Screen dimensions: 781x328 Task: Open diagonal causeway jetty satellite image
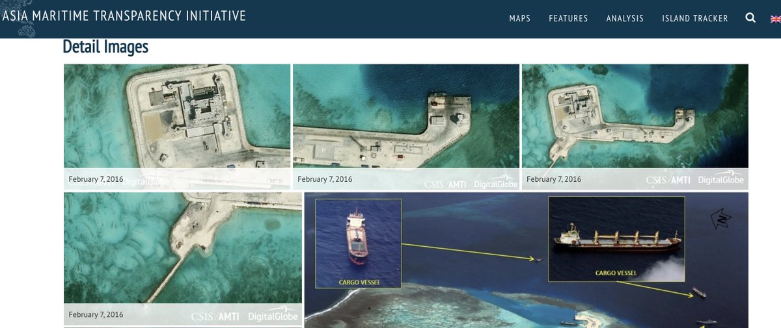[183, 259]
